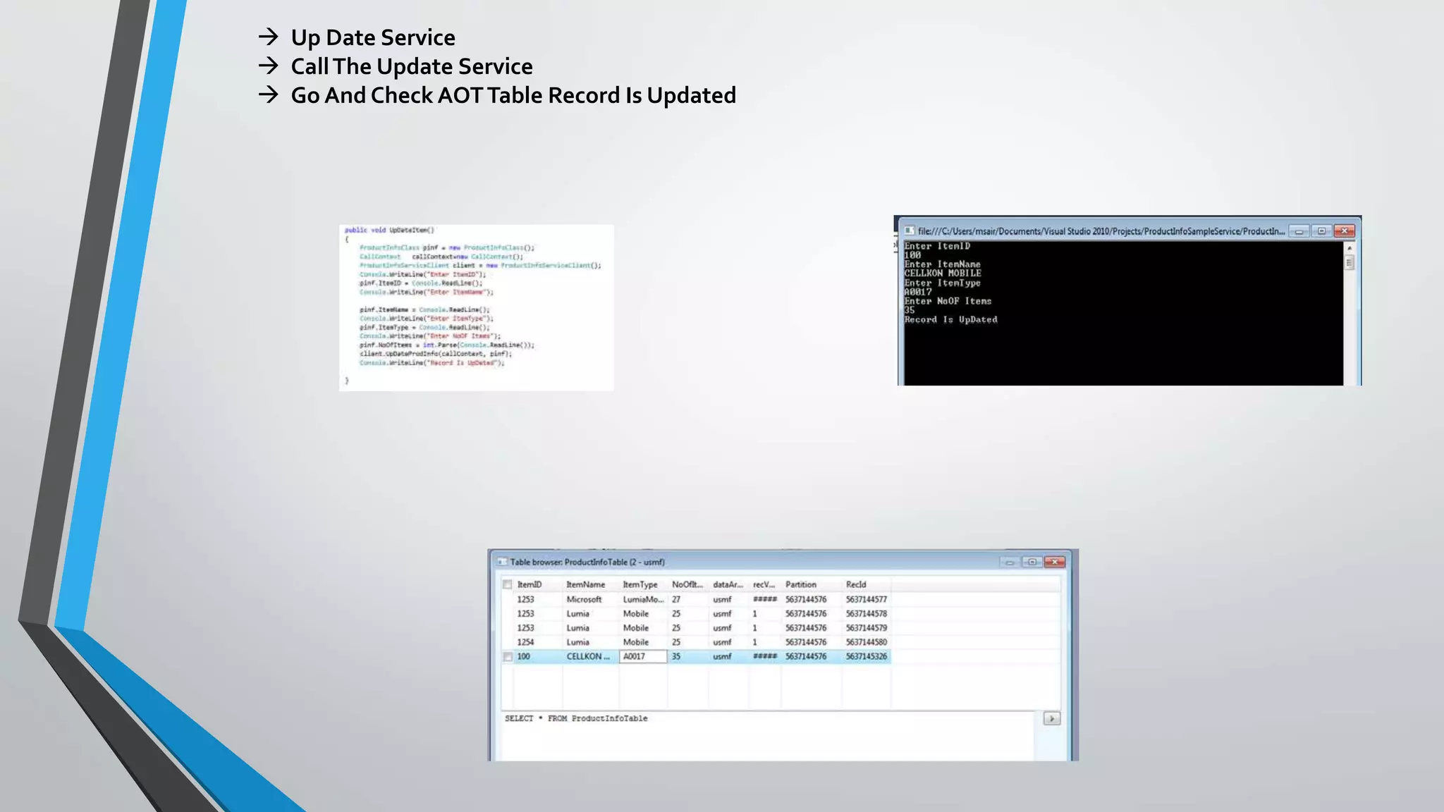Screen dimensions: 1444x812
Task: Select RecId cell 5637144577
Action: click(867, 599)
